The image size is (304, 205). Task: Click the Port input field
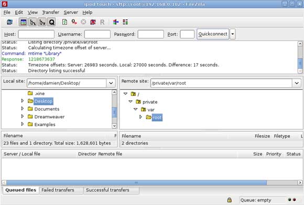click(187, 34)
